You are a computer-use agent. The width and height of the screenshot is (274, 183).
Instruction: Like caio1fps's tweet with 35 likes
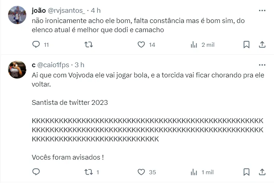click(141, 172)
